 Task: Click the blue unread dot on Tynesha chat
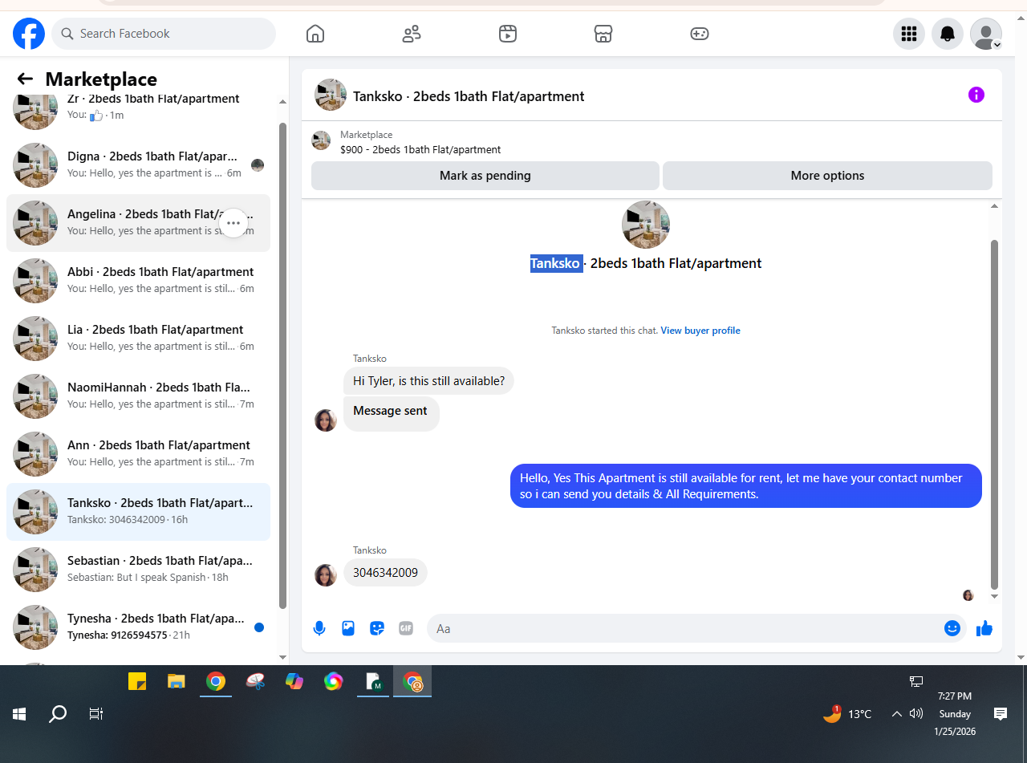click(x=259, y=627)
